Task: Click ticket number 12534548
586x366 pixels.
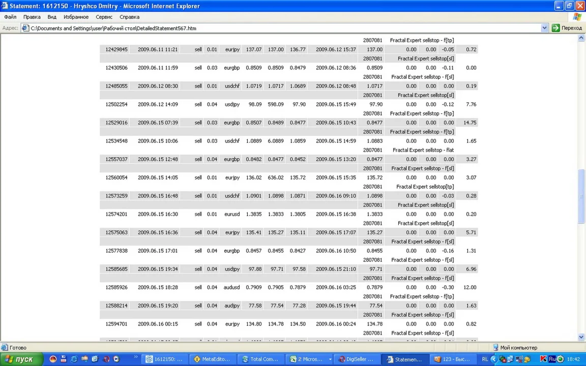Action: (x=116, y=141)
